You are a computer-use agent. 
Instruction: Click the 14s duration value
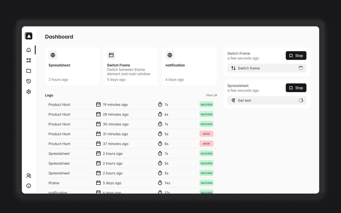click(x=167, y=183)
